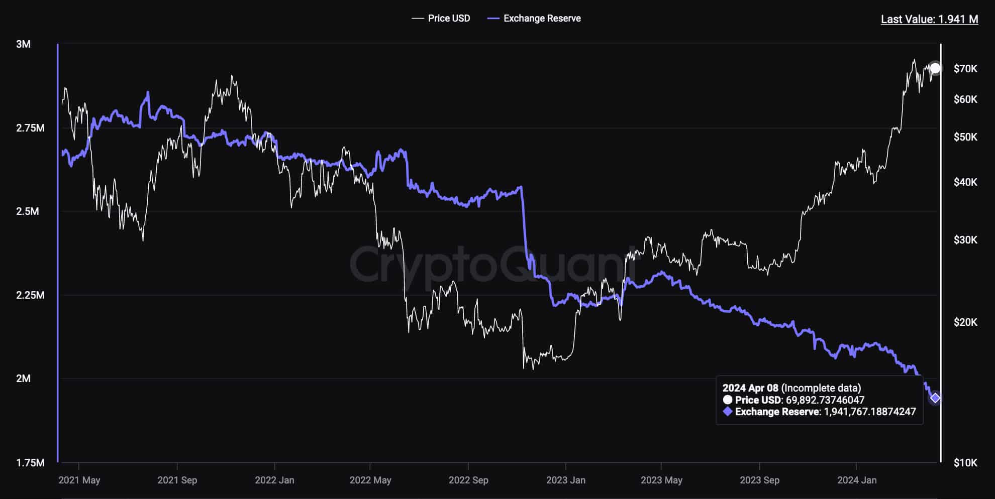Click the white circle icon inside the tooltip
Image resolution: width=995 pixels, height=499 pixels.
(x=727, y=400)
